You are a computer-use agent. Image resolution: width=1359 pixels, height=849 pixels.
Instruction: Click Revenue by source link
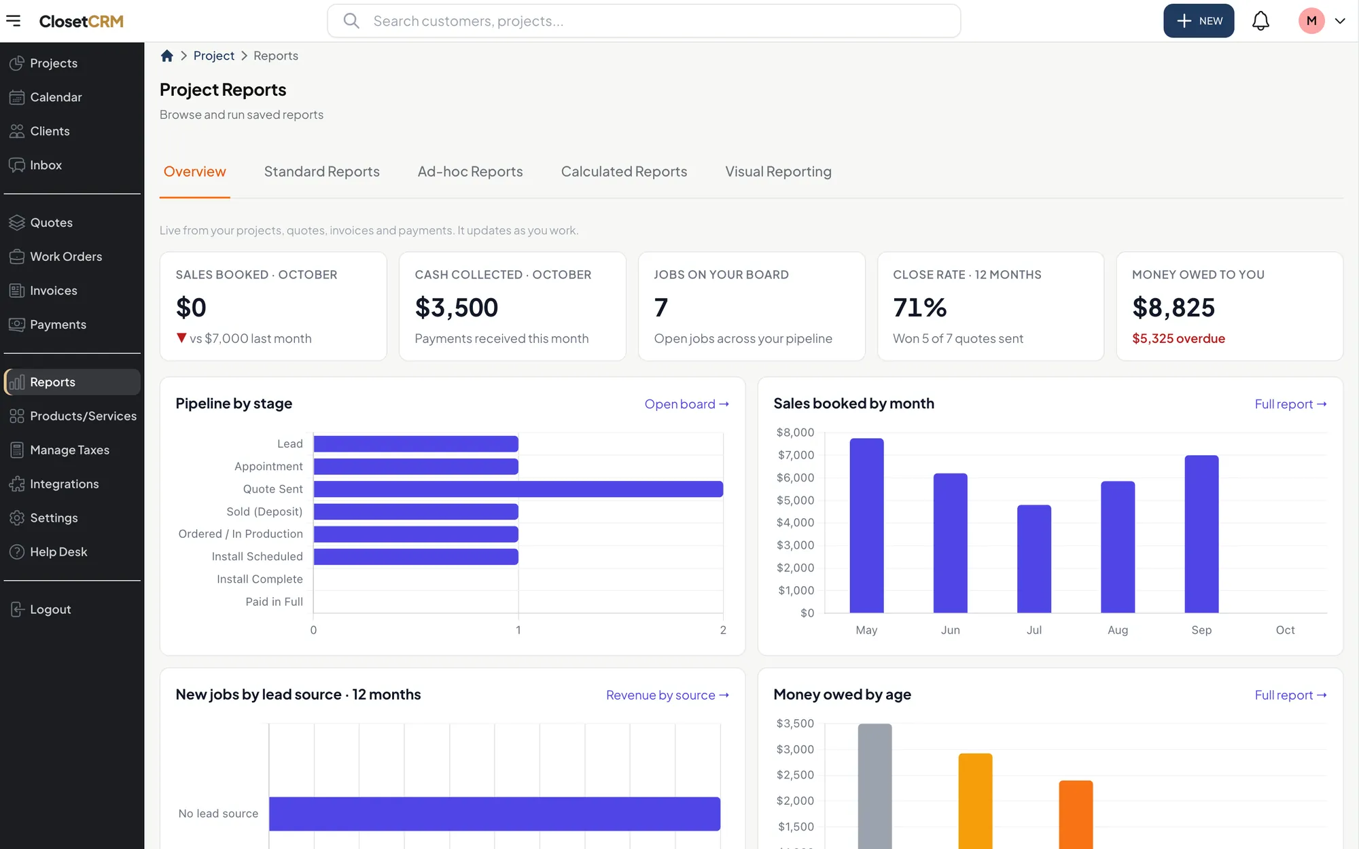click(x=668, y=696)
